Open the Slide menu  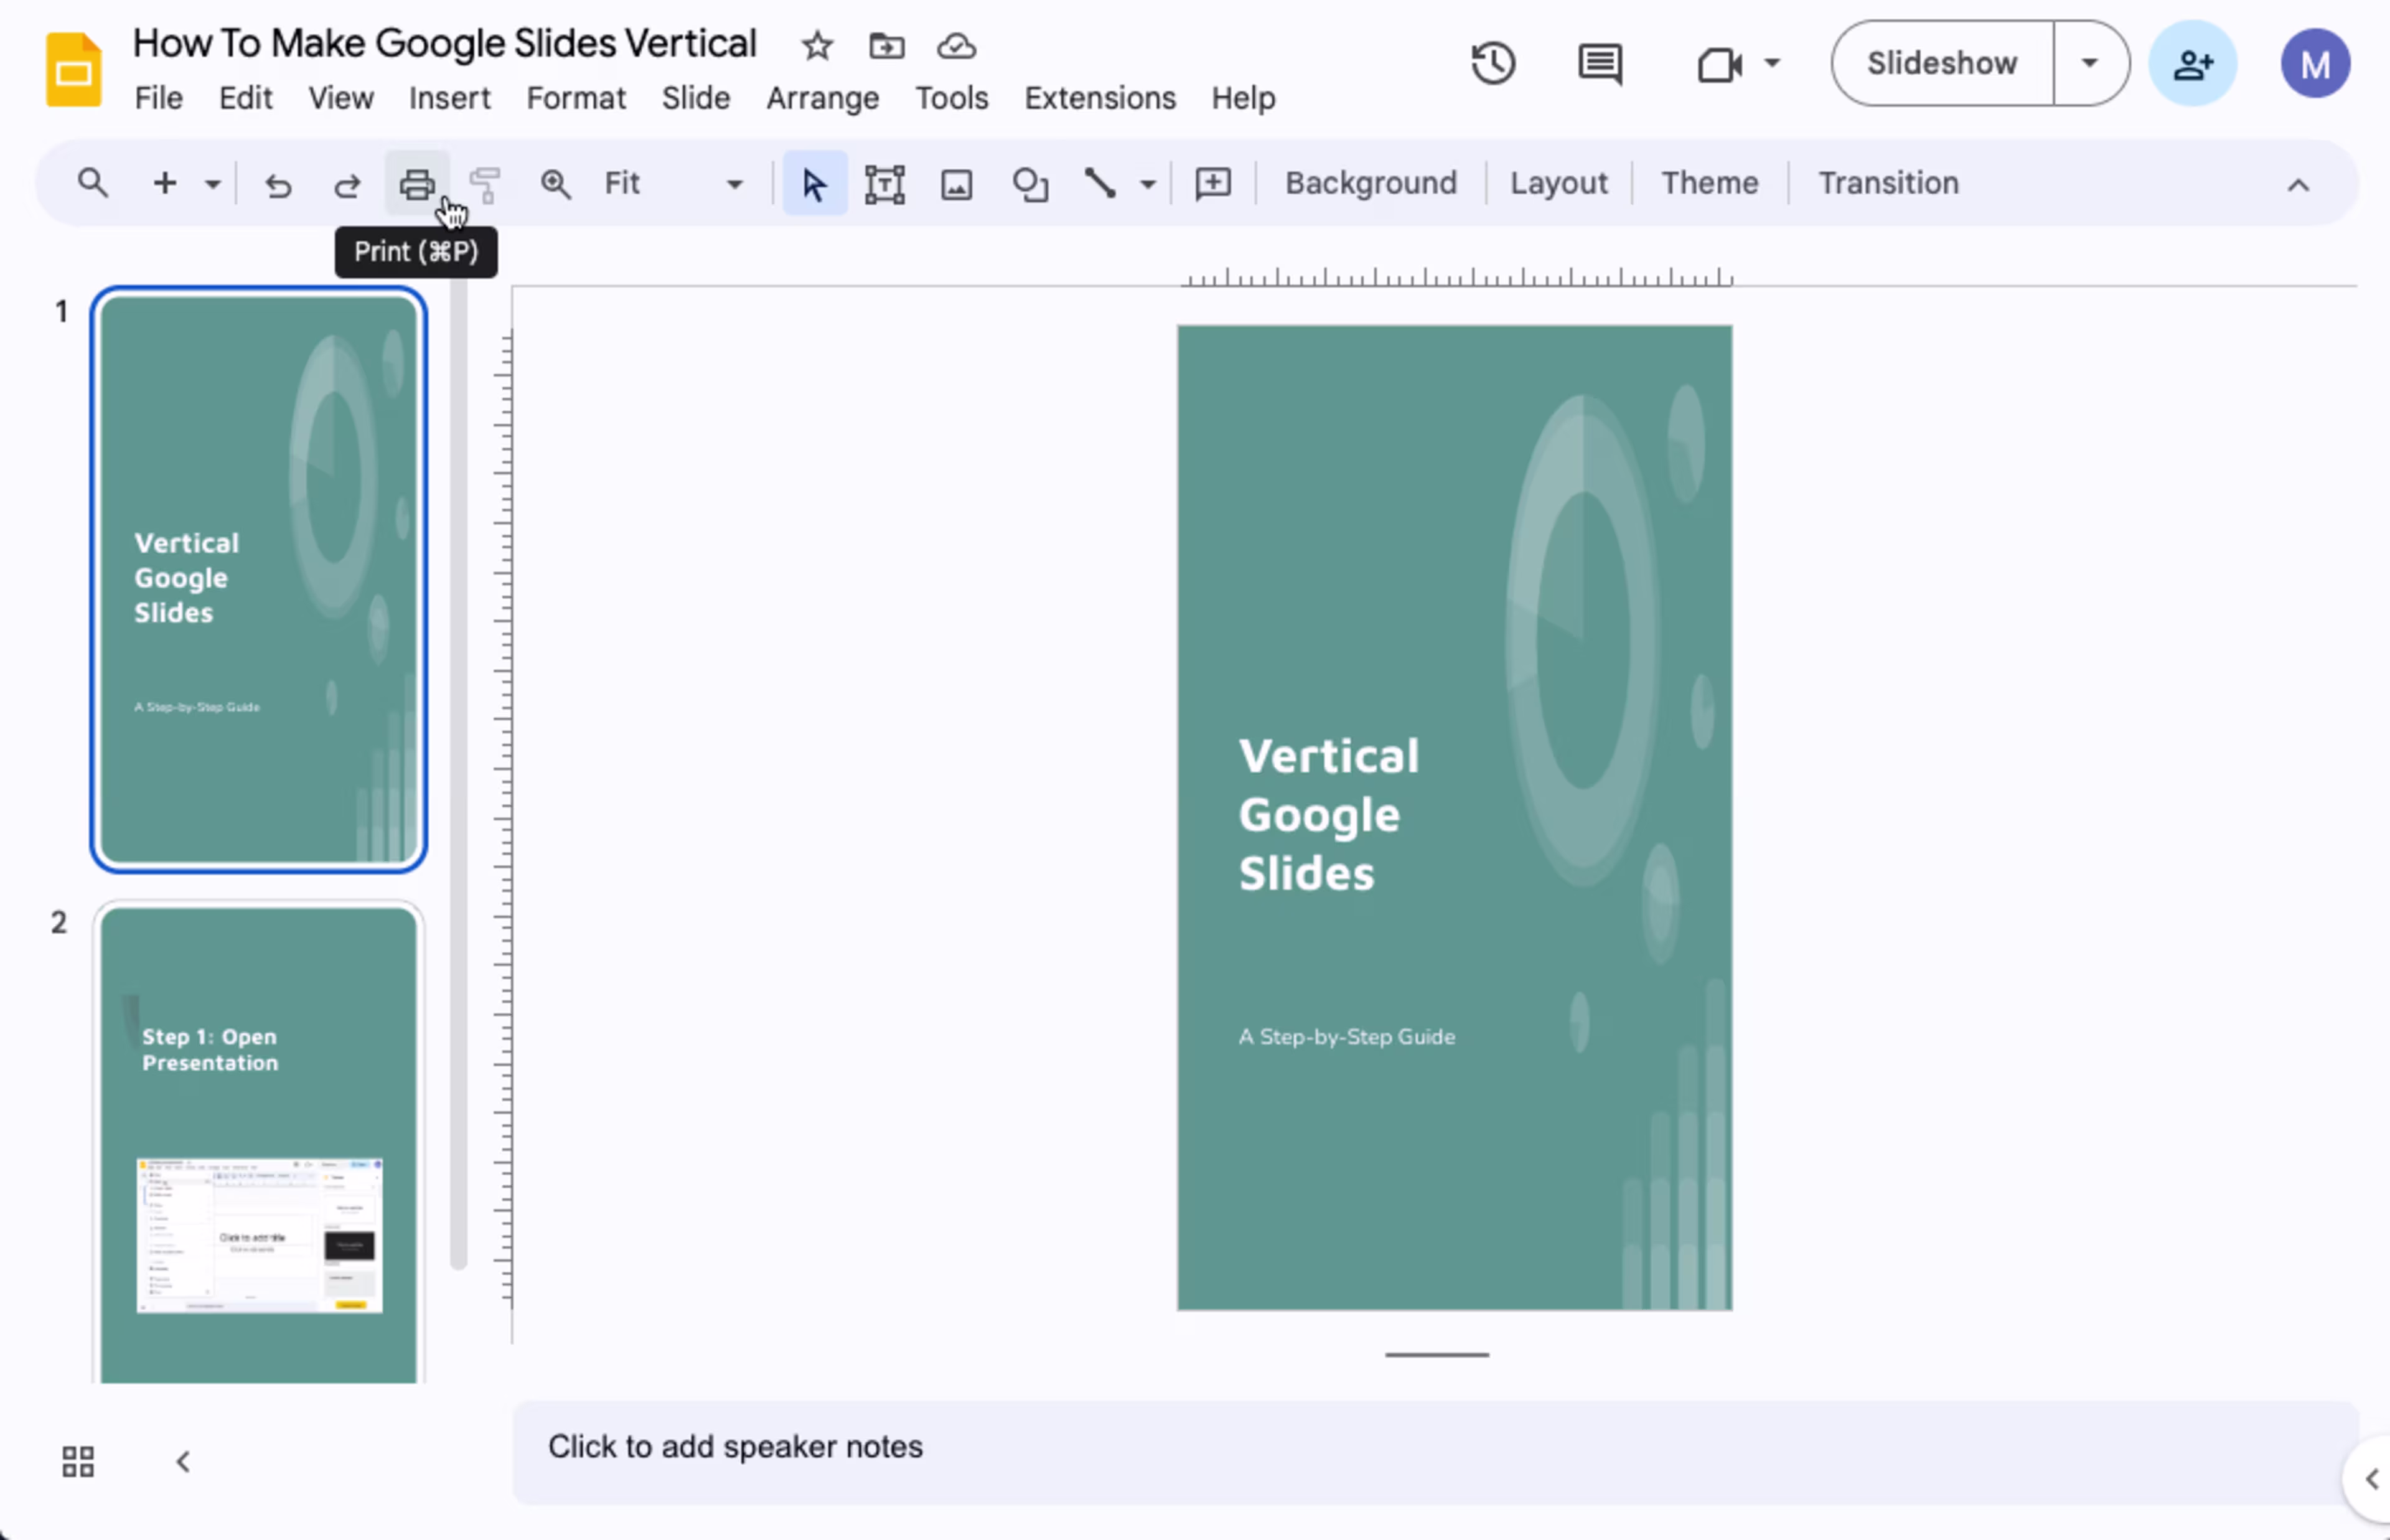pyautogui.click(x=695, y=98)
